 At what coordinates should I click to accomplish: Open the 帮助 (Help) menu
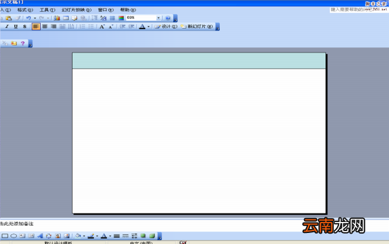coord(128,10)
